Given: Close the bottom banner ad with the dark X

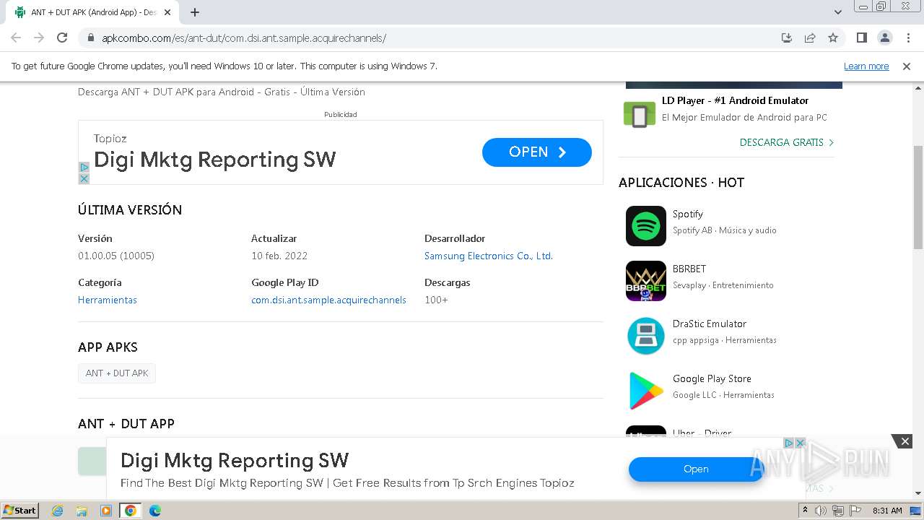Looking at the screenshot, I should pyautogui.click(x=905, y=441).
